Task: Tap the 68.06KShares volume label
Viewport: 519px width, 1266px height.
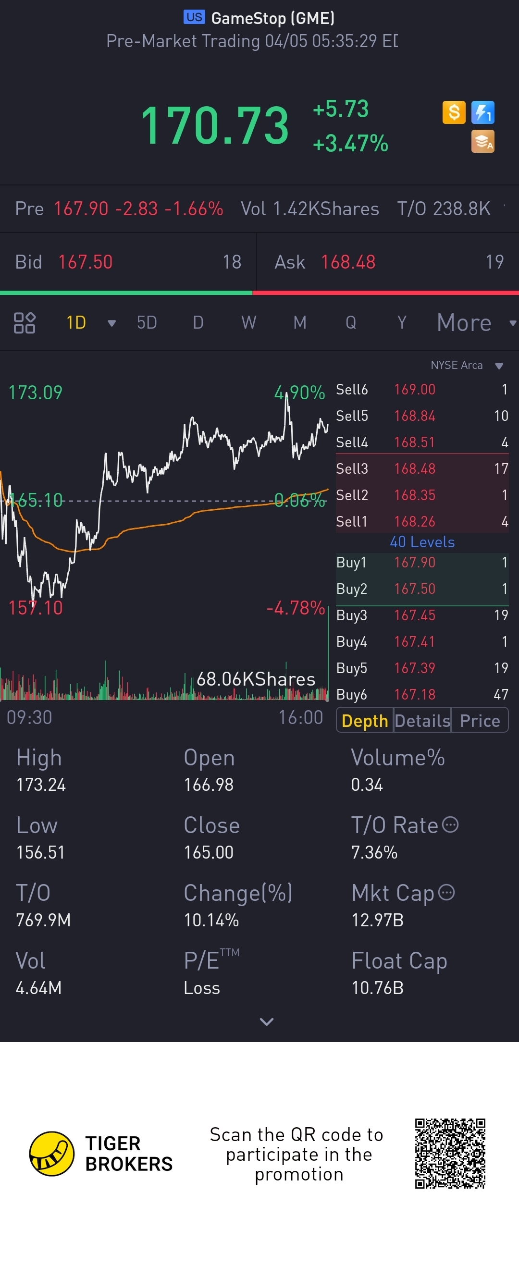Action: click(x=256, y=679)
